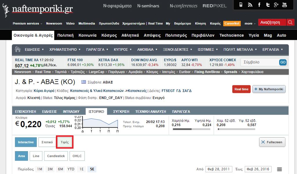Set period to 3M
The width and height of the screenshot is (297, 174).
(50, 169)
